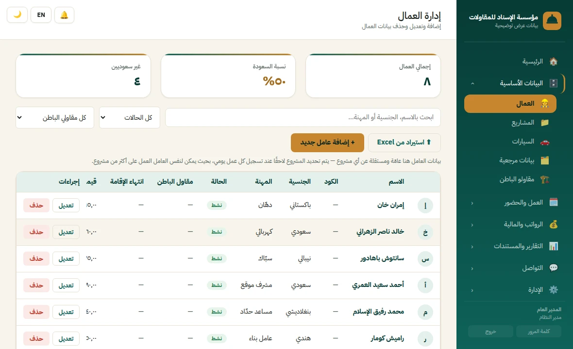This screenshot has width=573, height=349.
Task: Edit سانتوش باهادور with تعديل
Action: pyautogui.click(x=66, y=258)
